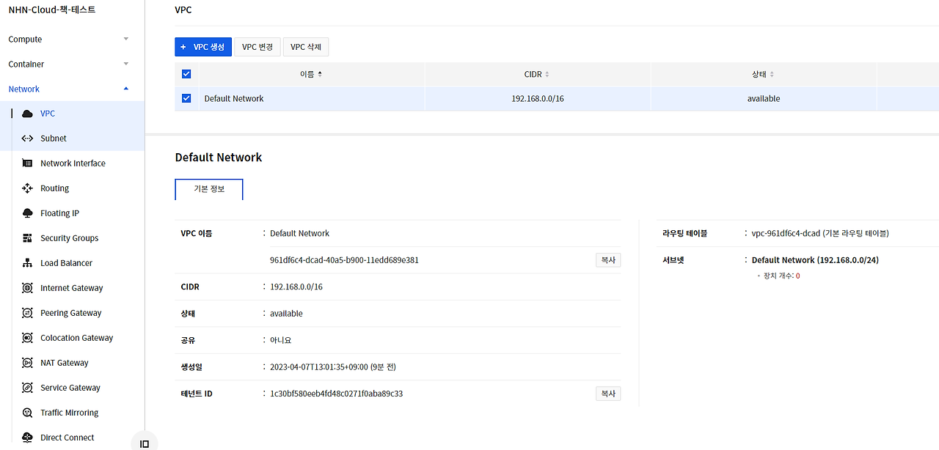This screenshot has height=450, width=939.
Task: Sort the table by CIDR column
Action: [x=537, y=74]
